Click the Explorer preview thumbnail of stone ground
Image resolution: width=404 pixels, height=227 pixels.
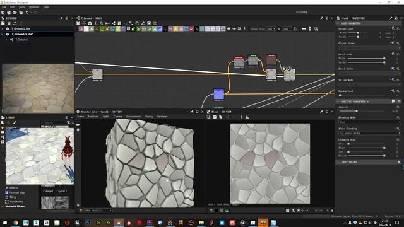[38, 88]
